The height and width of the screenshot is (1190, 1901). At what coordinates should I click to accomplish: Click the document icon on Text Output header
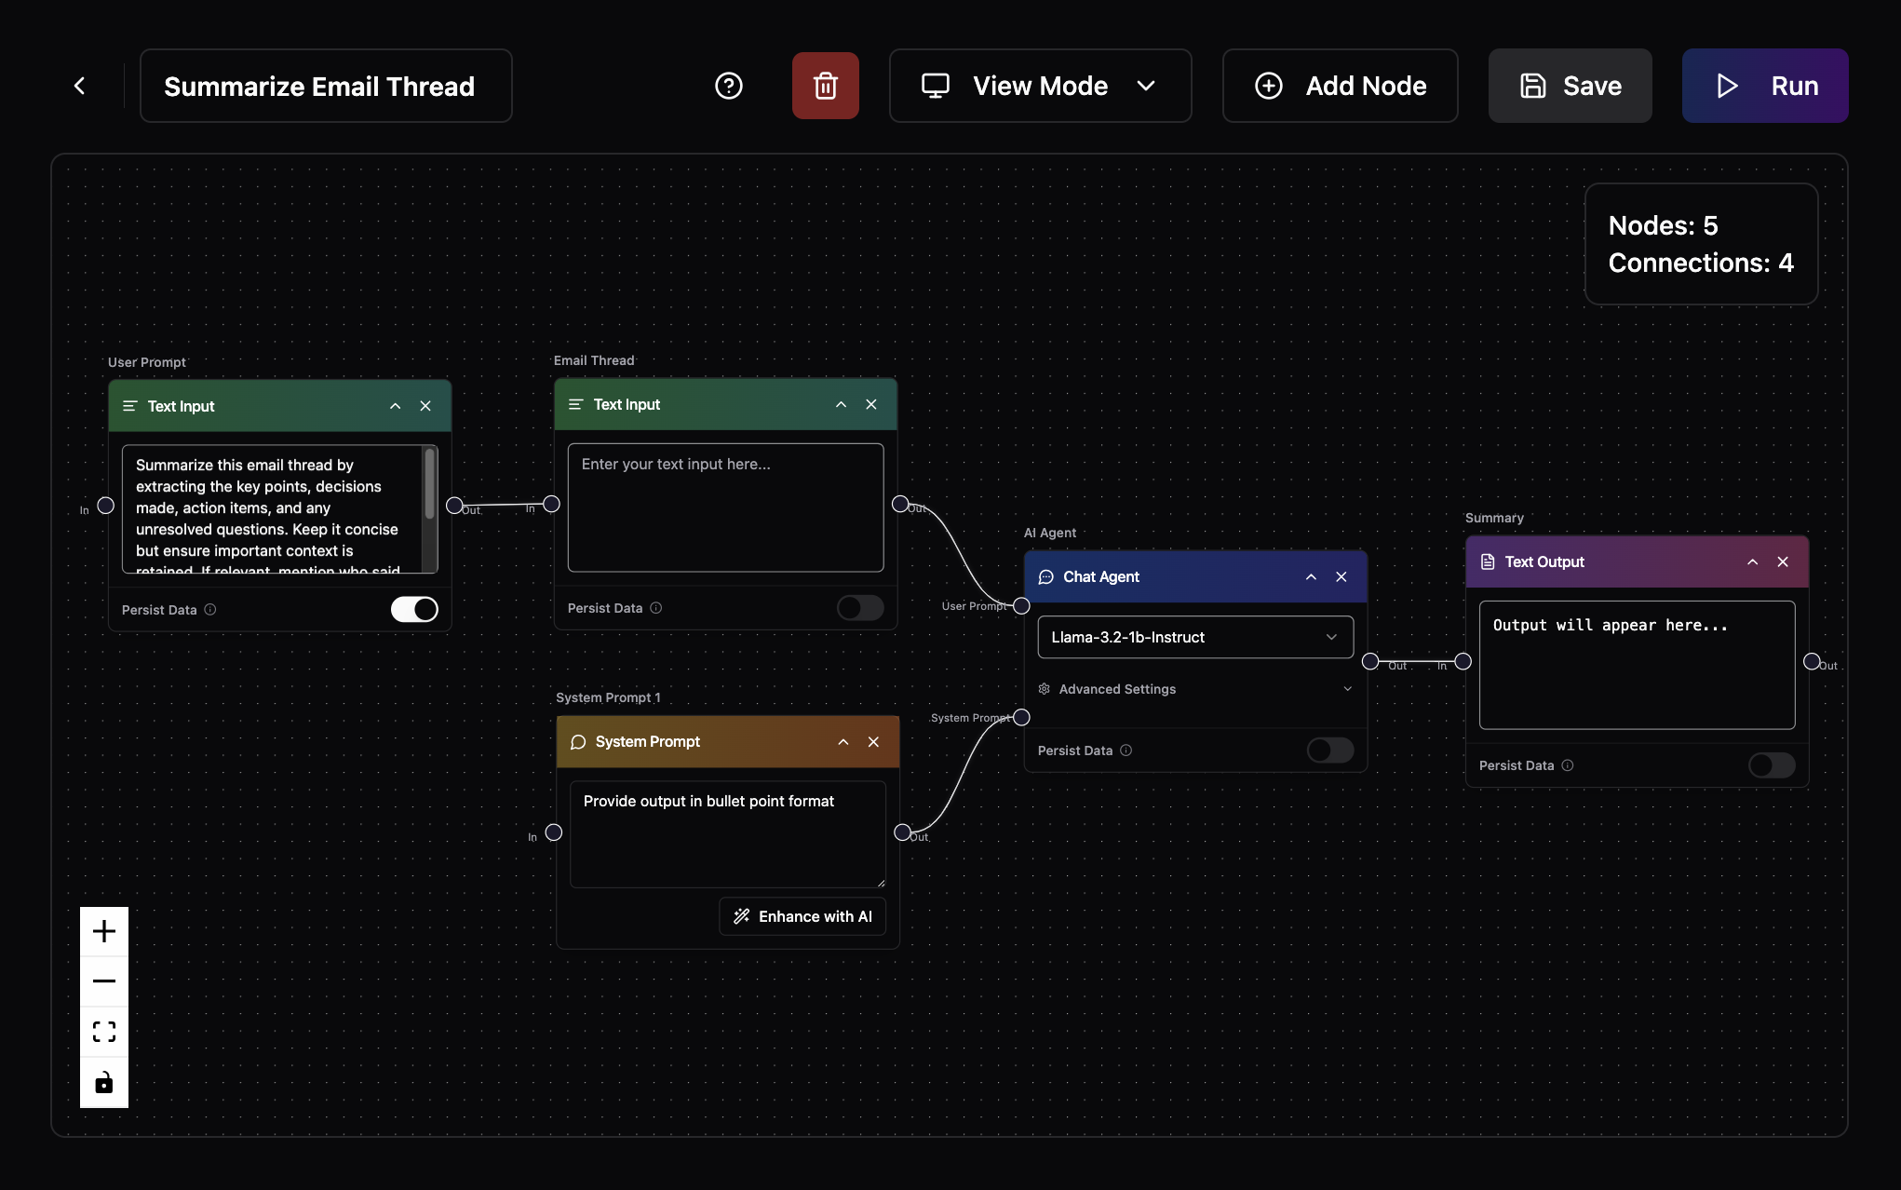(x=1487, y=561)
